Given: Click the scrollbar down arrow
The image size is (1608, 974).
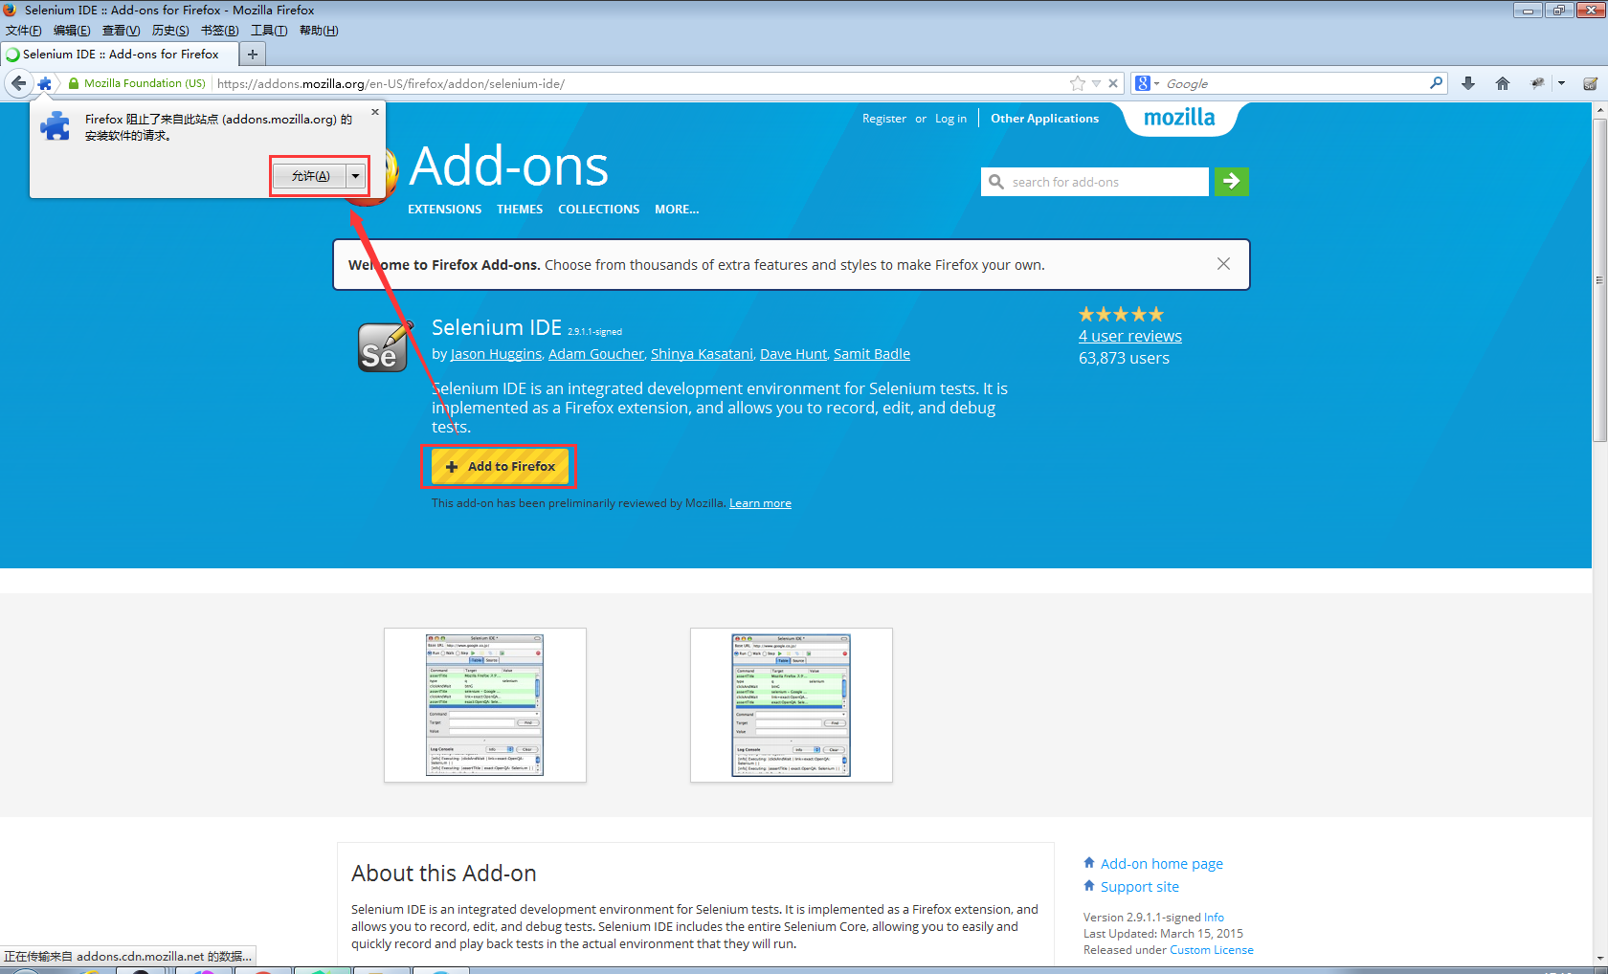Looking at the screenshot, I should click(1599, 958).
